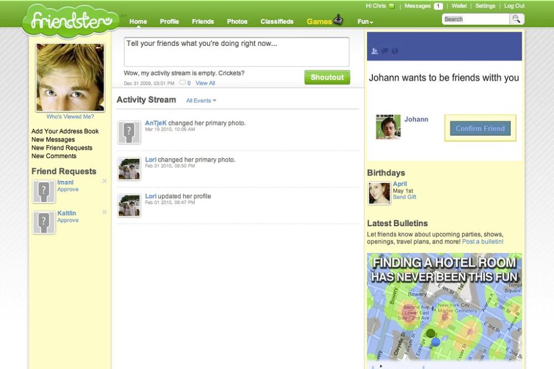Click the joystick icon beside Games

(338, 21)
